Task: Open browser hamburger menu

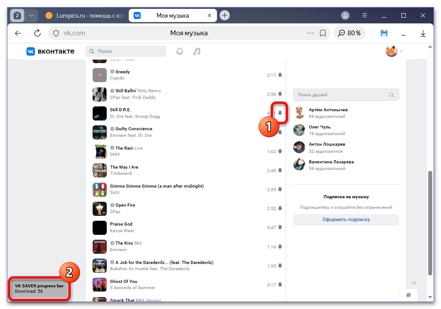Action: [x=365, y=15]
